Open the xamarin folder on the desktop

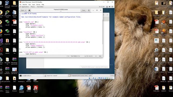[x=7, y=51]
